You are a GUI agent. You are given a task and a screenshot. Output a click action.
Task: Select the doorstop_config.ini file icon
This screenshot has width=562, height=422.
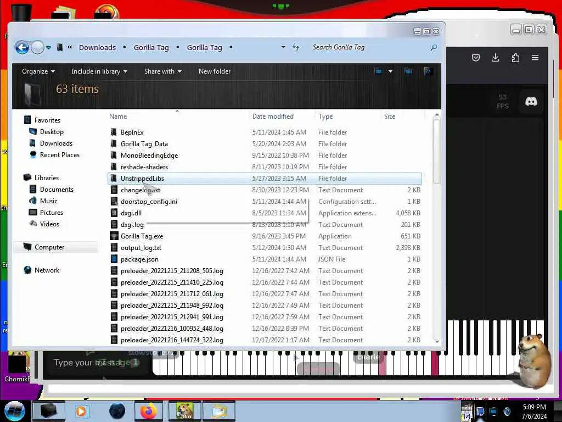tap(114, 201)
